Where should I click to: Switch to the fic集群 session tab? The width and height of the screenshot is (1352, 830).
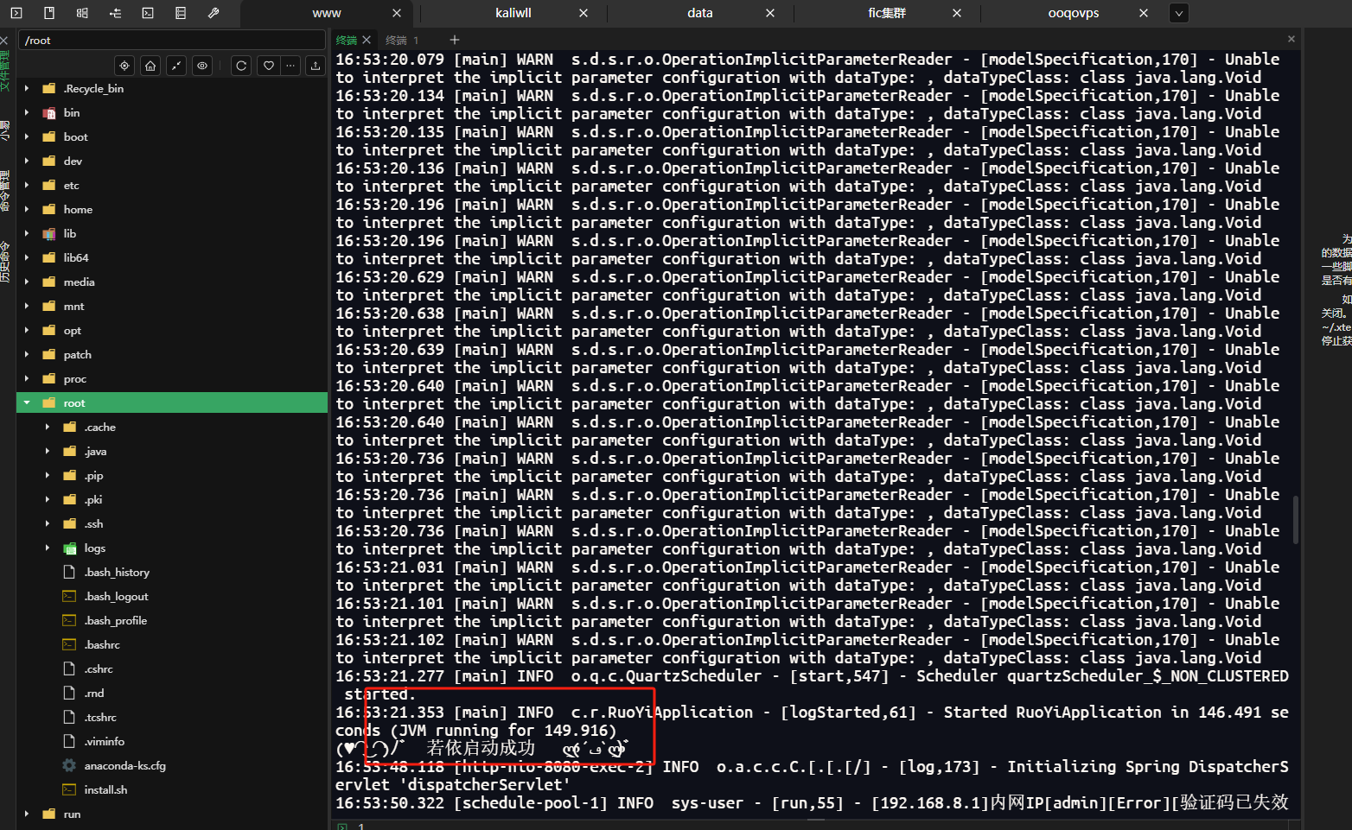pyautogui.click(x=886, y=13)
